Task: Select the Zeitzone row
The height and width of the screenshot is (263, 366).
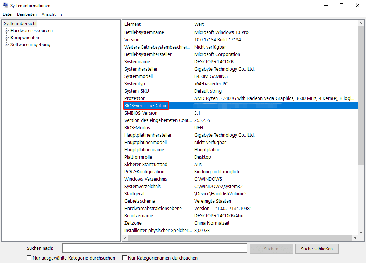Action: click(x=240, y=223)
